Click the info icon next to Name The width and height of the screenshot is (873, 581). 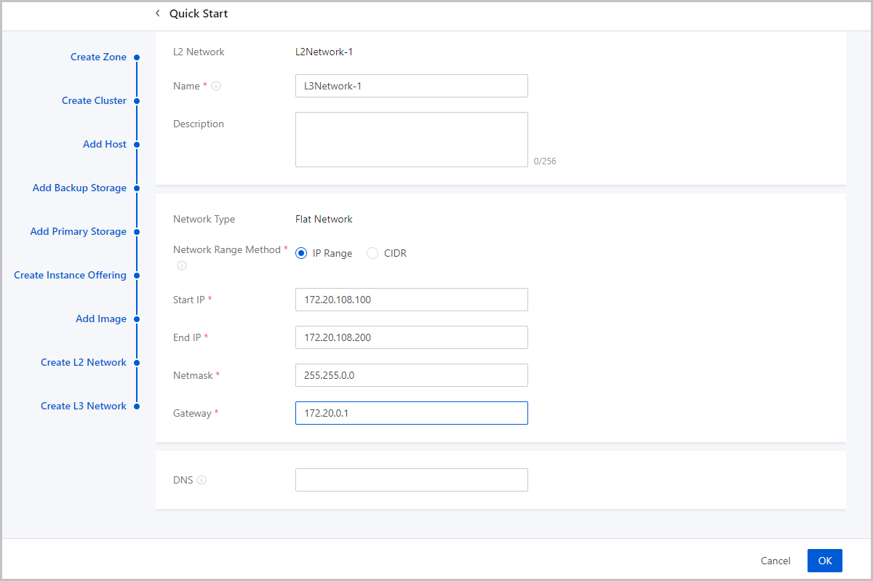[216, 86]
